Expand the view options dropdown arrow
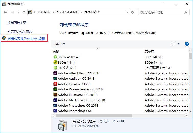Screen dimensions: 193x133 point(178,44)
